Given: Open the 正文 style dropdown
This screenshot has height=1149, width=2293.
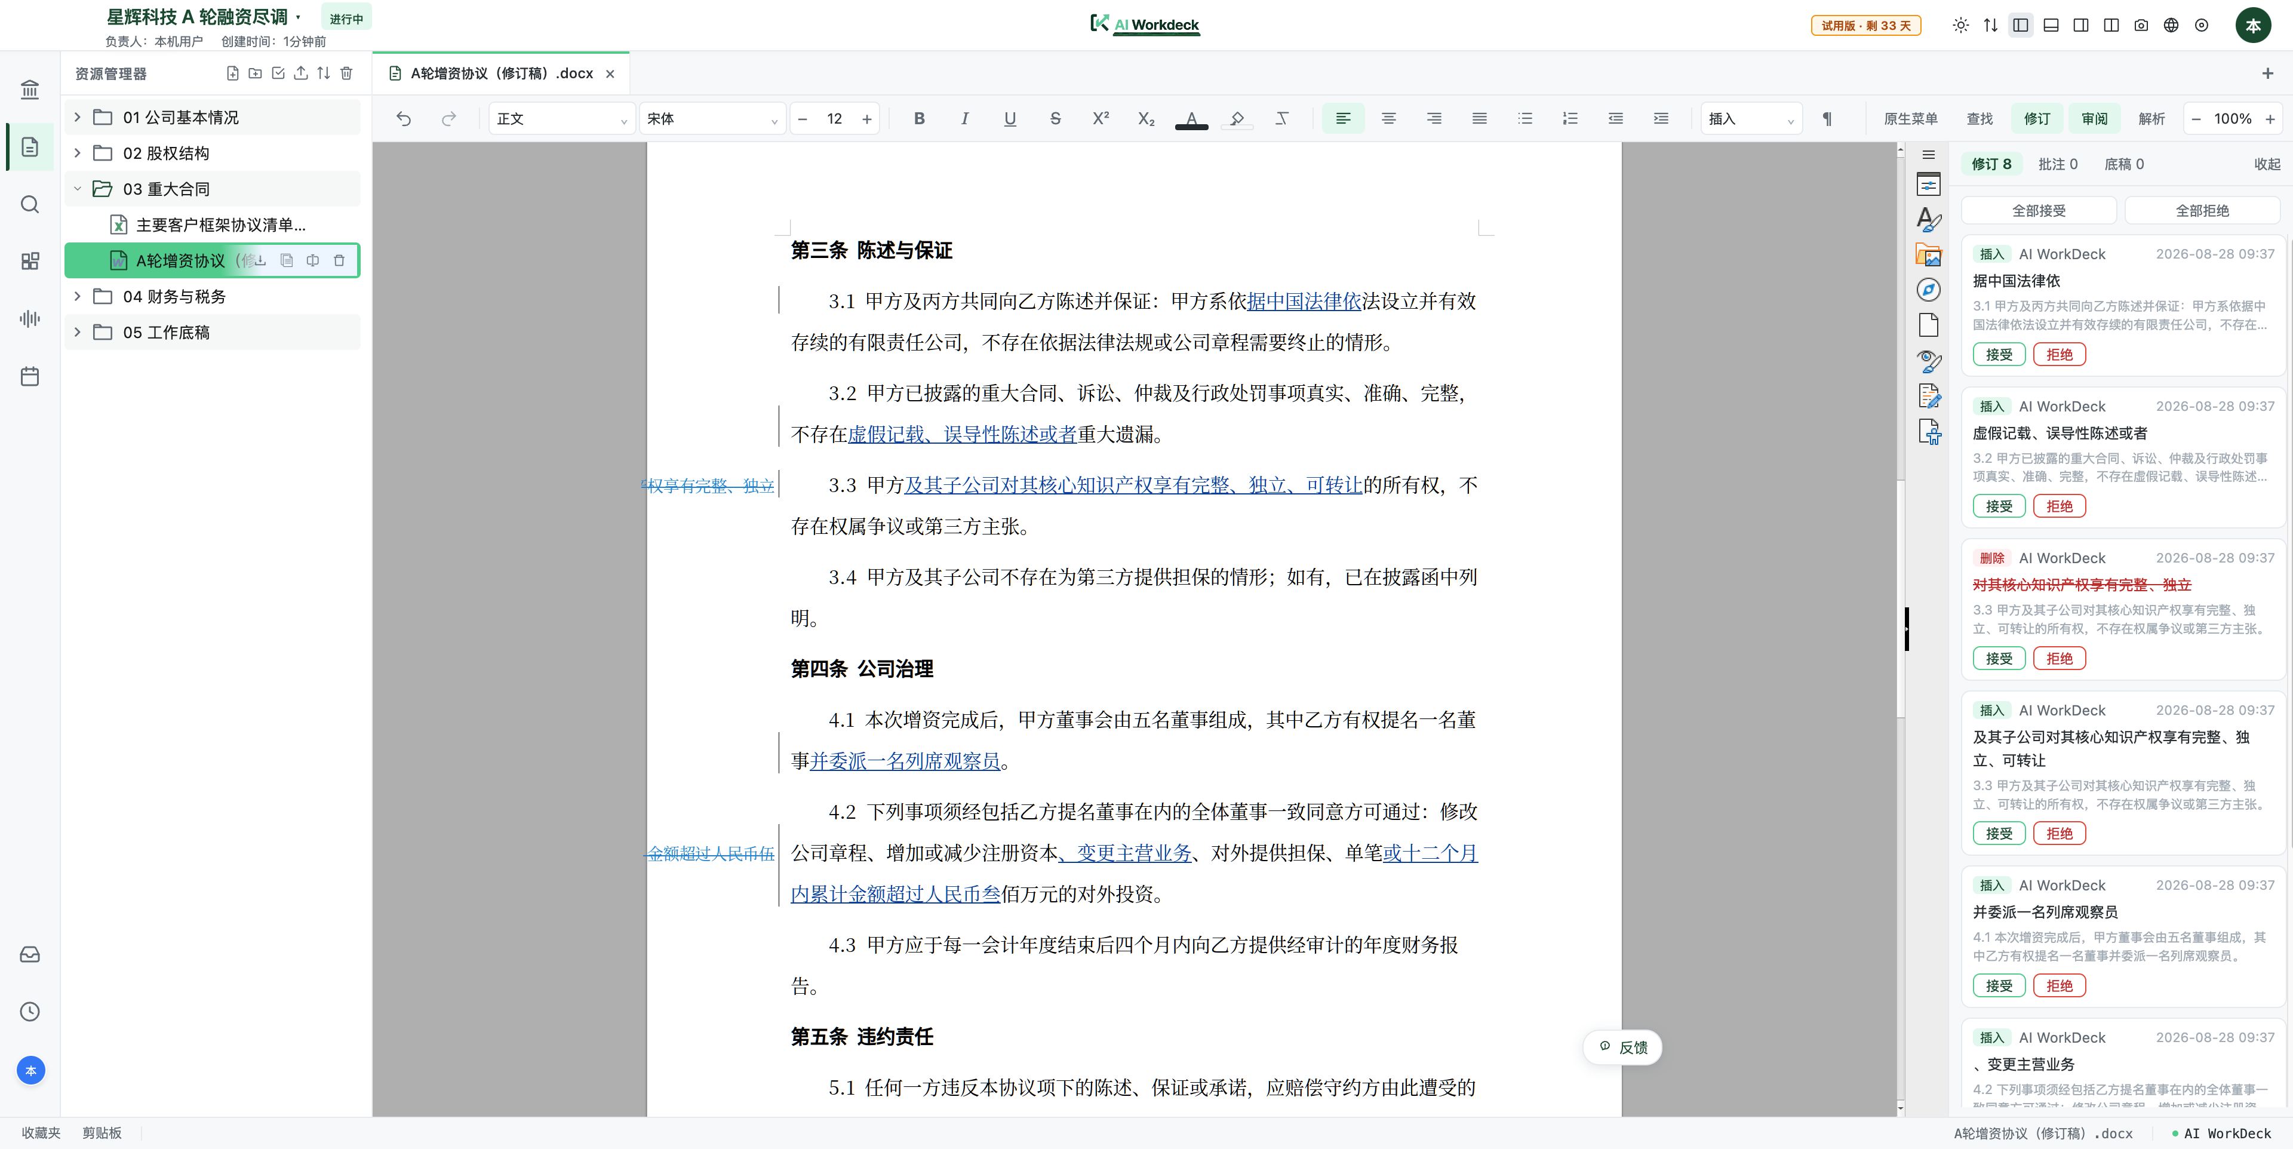Looking at the screenshot, I should 562,119.
